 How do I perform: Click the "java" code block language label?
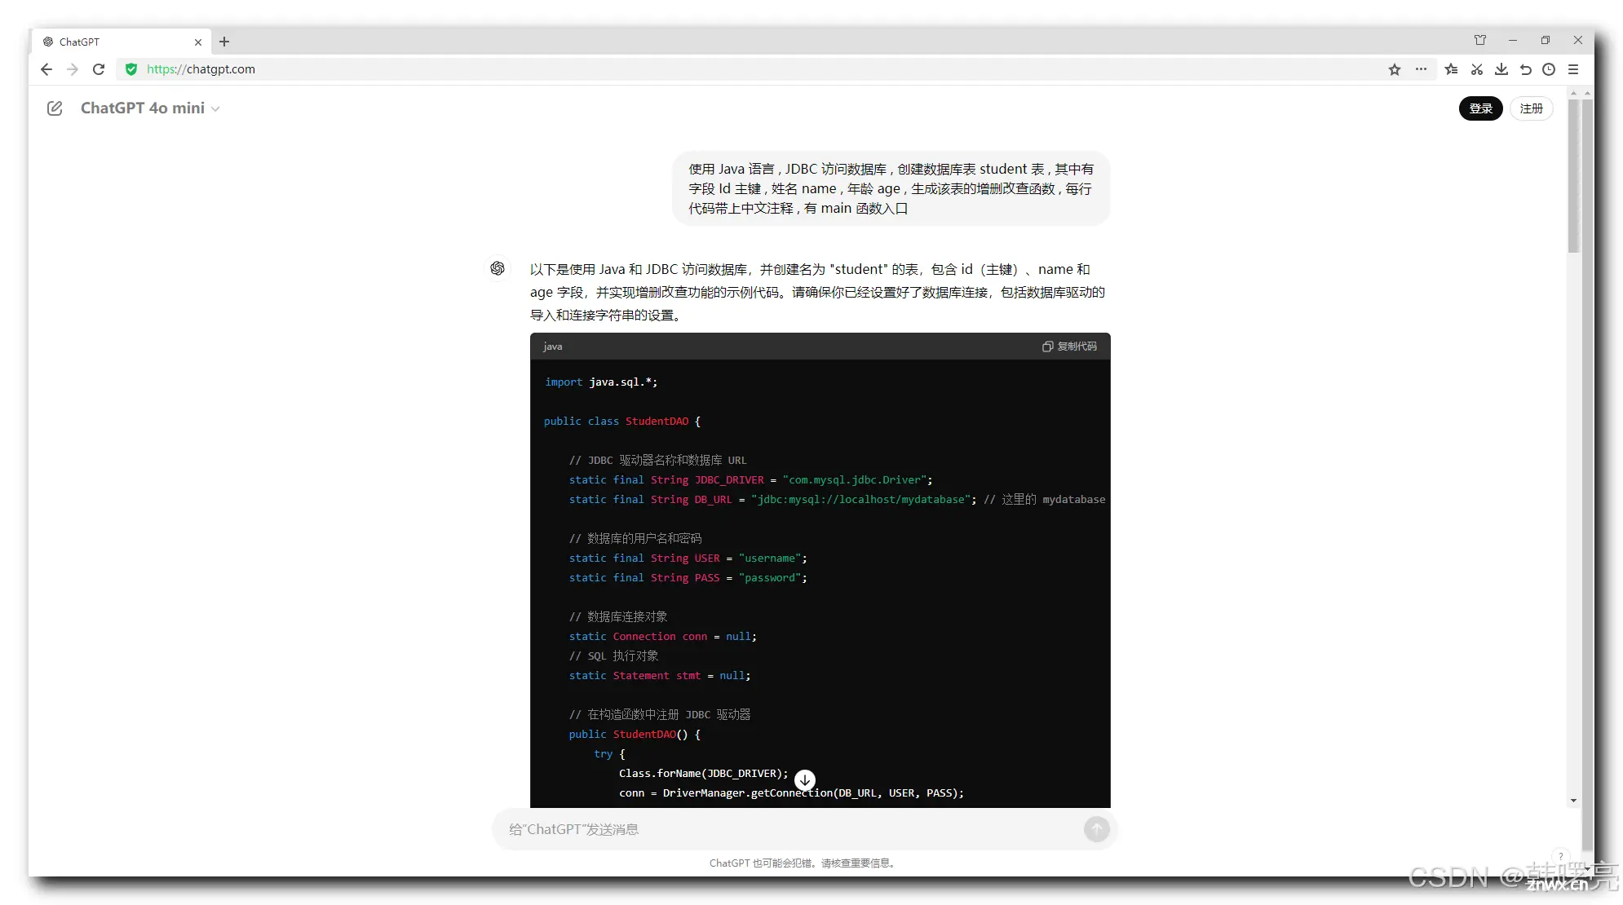coord(553,347)
